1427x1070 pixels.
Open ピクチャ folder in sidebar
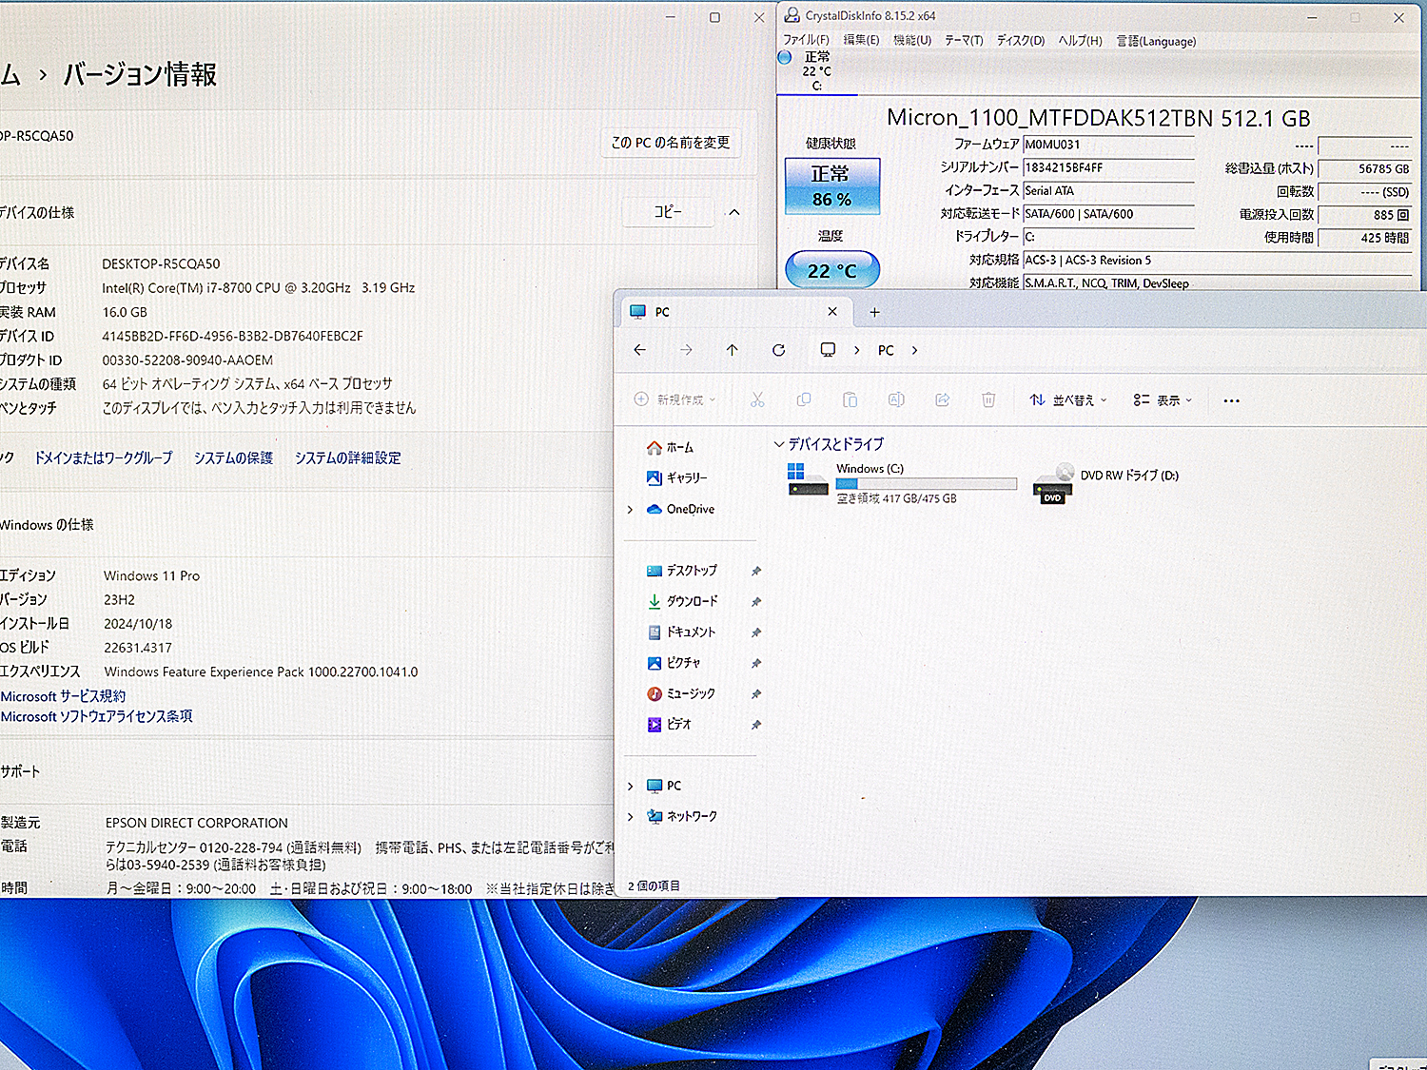pyautogui.click(x=674, y=663)
